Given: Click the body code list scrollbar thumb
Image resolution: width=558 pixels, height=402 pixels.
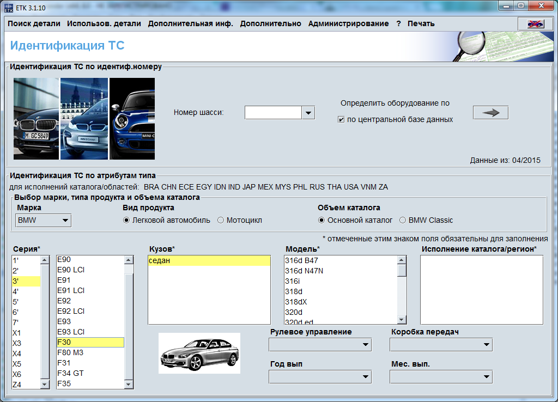Looking at the screenshot, I should point(129,327).
